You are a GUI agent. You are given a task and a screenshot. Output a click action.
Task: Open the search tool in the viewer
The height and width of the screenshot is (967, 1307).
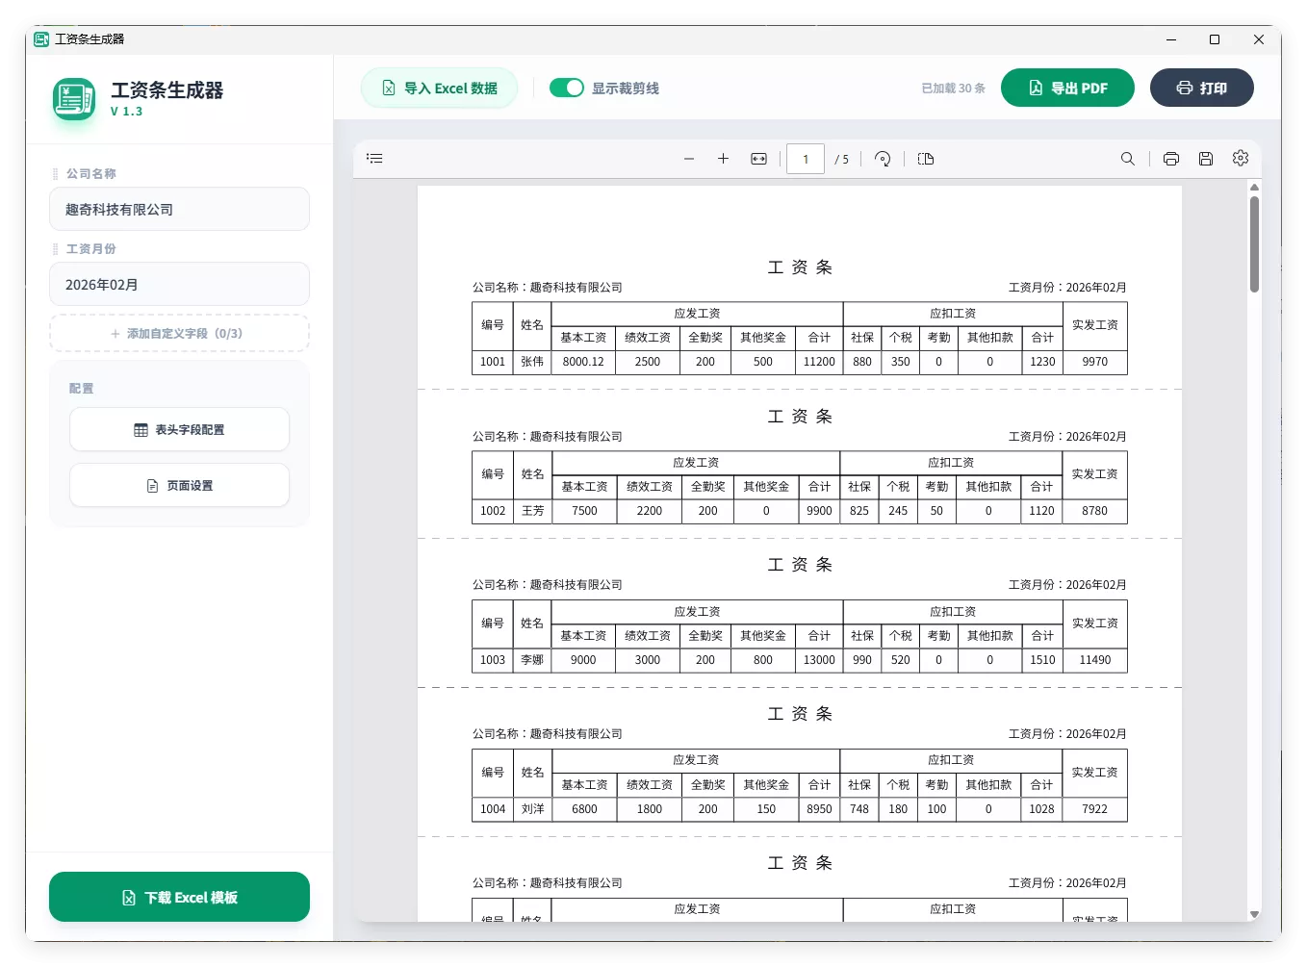tap(1127, 158)
